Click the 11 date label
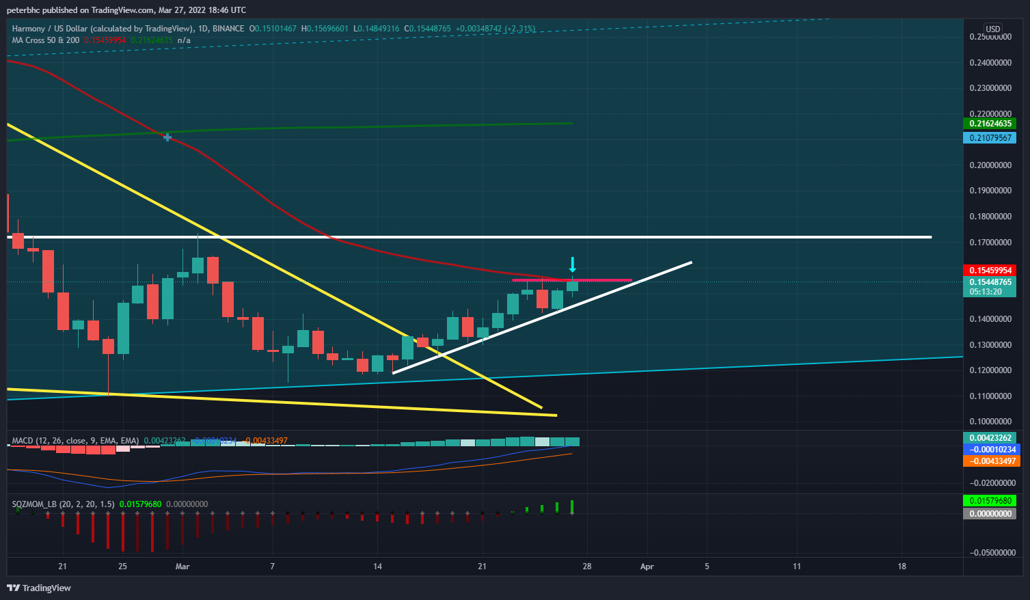 coord(797,567)
